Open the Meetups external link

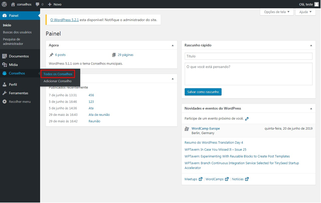click(x=191, y=179)
